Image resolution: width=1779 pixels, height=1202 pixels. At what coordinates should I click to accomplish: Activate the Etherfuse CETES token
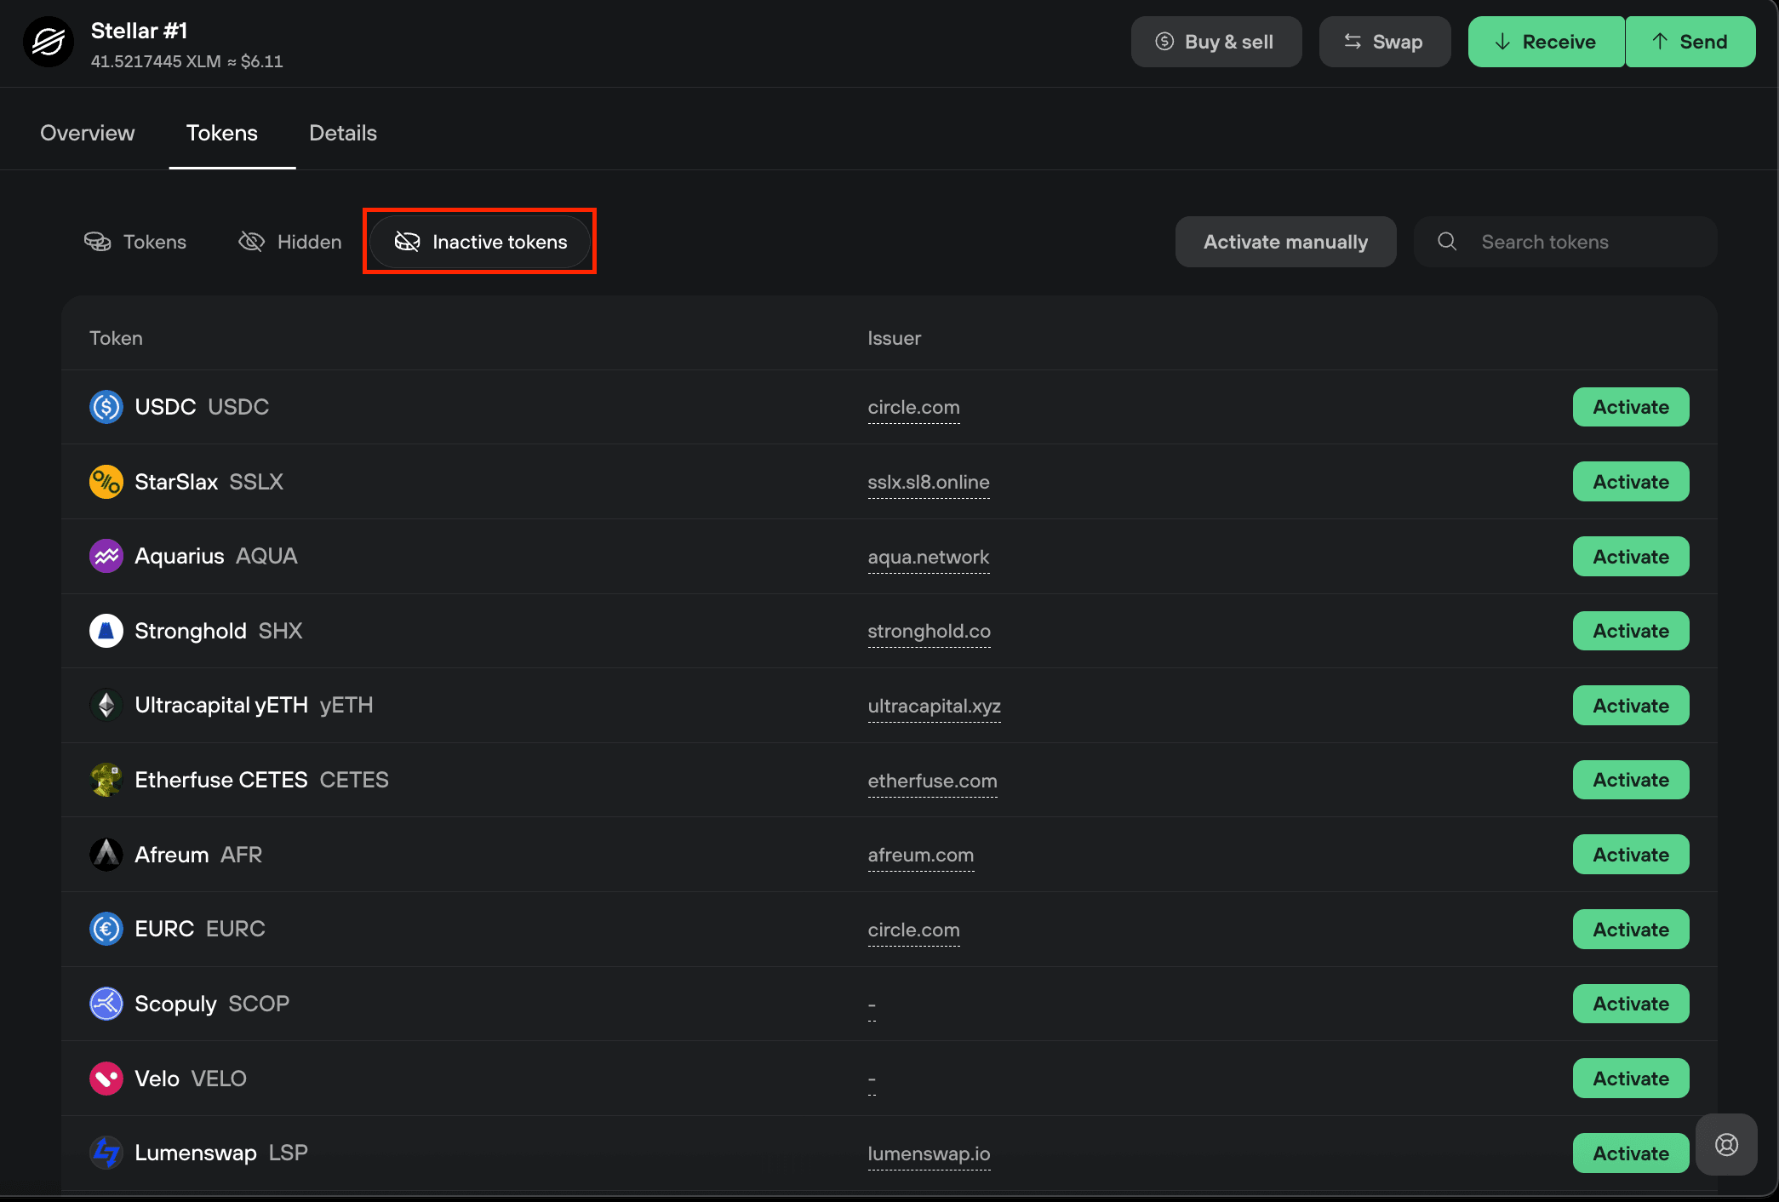coord(1631,780)
